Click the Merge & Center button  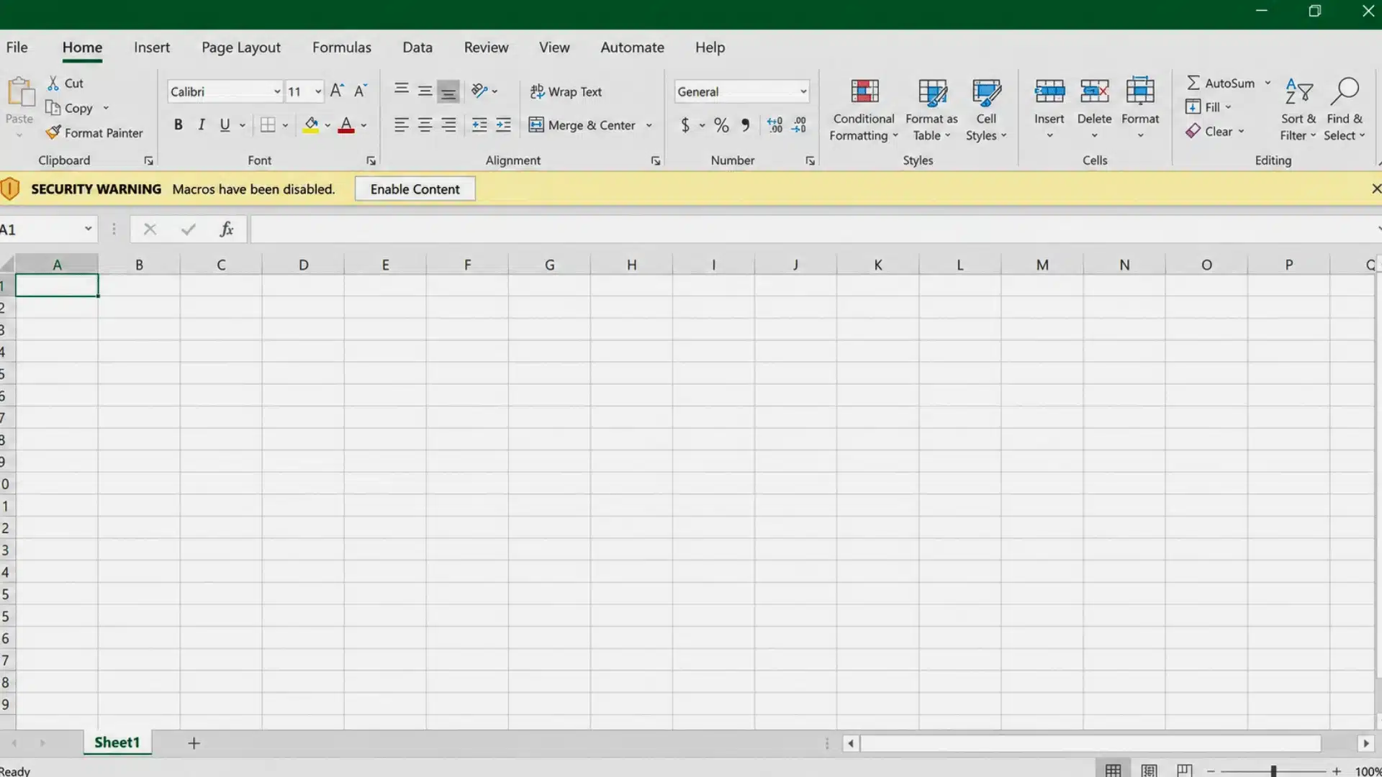click(x=582, y=125)
